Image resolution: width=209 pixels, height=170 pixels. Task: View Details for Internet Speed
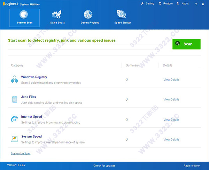(x=171, y=120)
